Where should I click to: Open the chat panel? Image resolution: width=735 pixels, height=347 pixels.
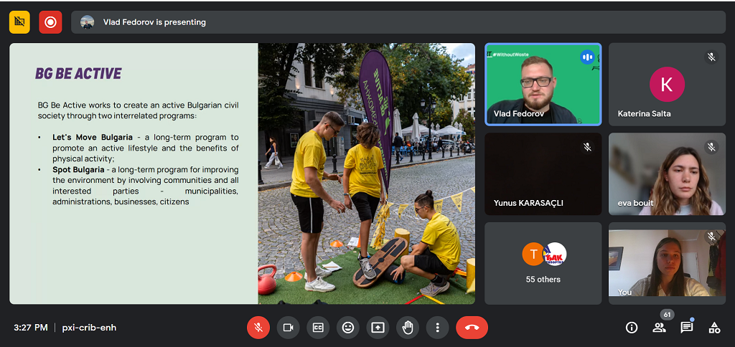(687, 328)
